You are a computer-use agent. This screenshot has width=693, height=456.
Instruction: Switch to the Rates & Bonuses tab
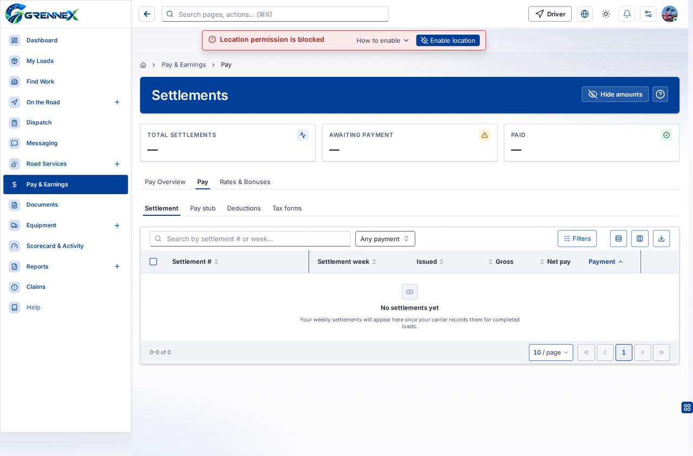[245, 182]
